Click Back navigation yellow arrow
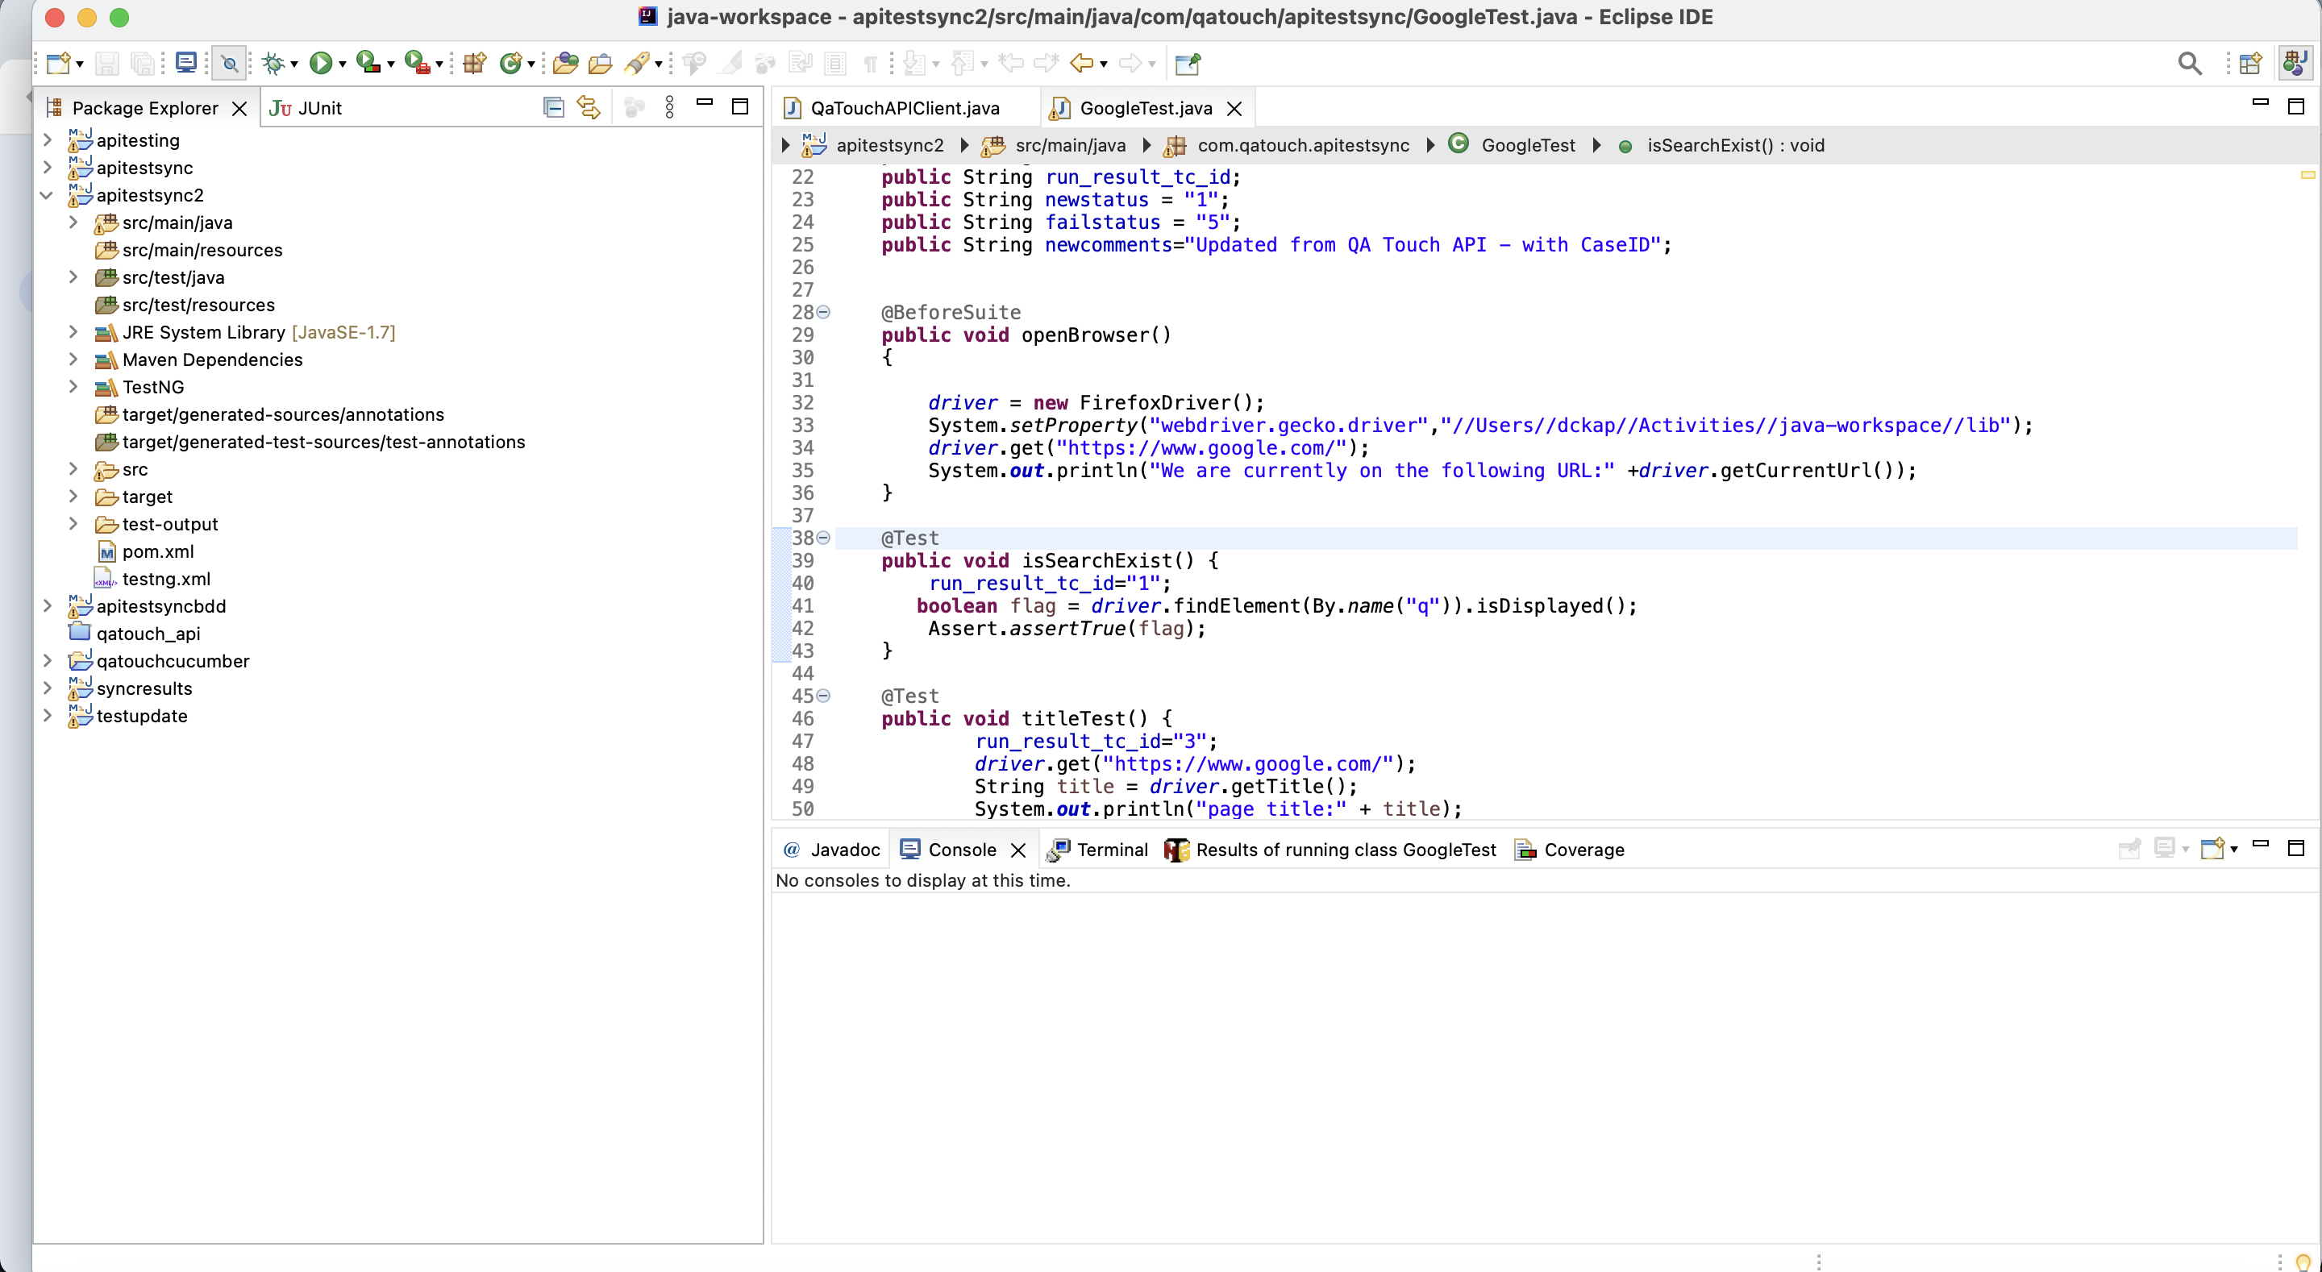 point(1080,63)
